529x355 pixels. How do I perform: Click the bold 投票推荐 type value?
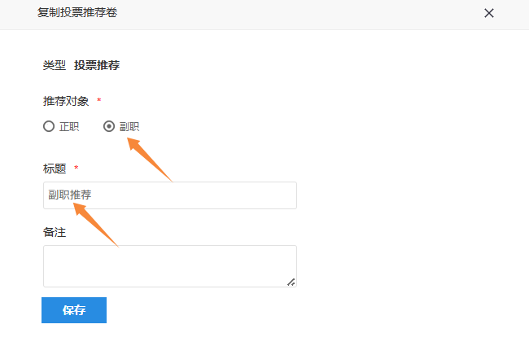coord(97,65)
